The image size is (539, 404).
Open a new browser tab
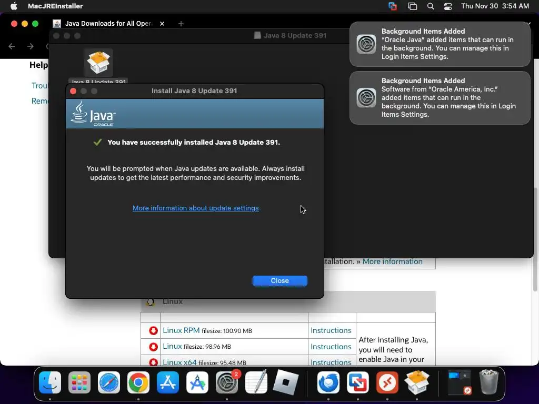[181, 23]
